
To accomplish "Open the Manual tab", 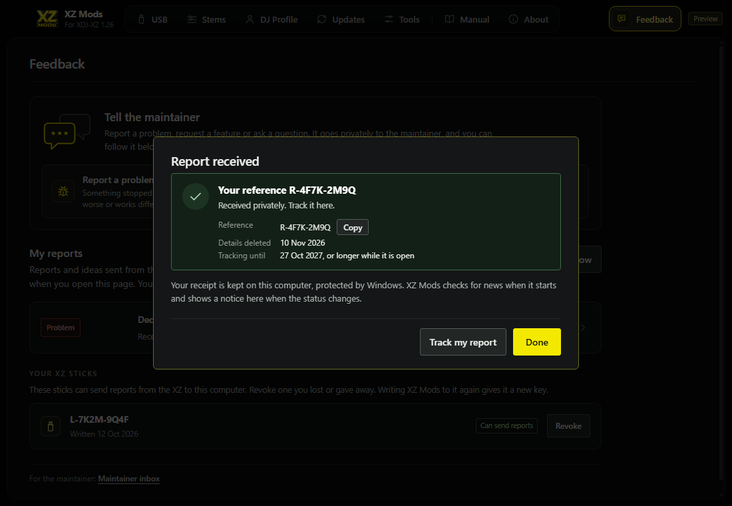I will click(x=467, y=19).
